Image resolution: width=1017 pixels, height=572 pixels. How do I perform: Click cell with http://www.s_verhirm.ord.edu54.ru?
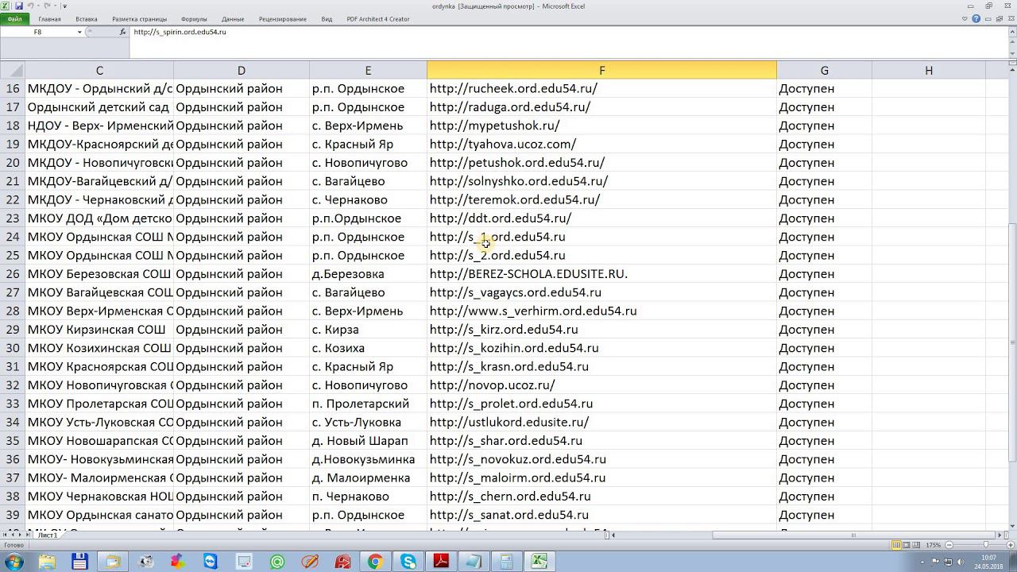[x=601, y=311]
